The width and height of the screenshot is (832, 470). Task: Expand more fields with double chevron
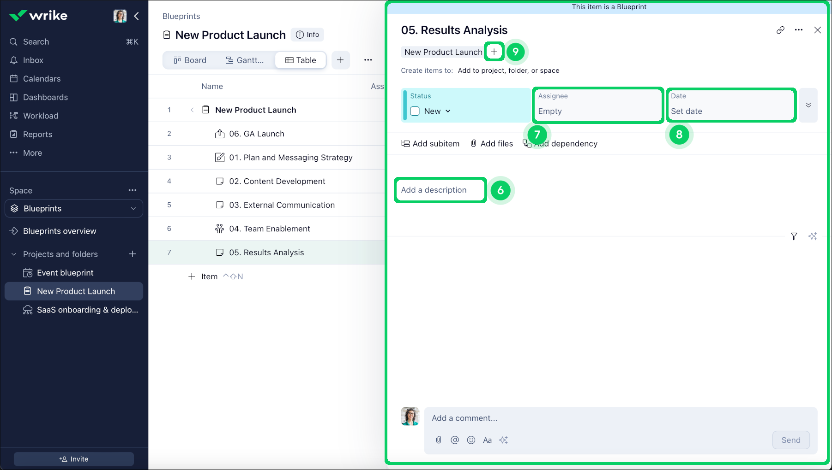(808, 105)
